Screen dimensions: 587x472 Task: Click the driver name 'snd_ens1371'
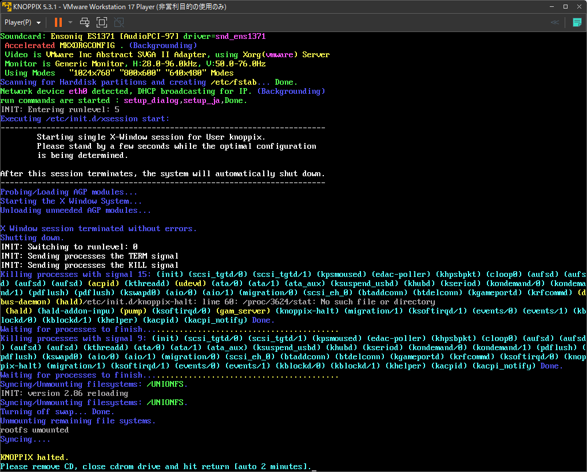(240, 36)
